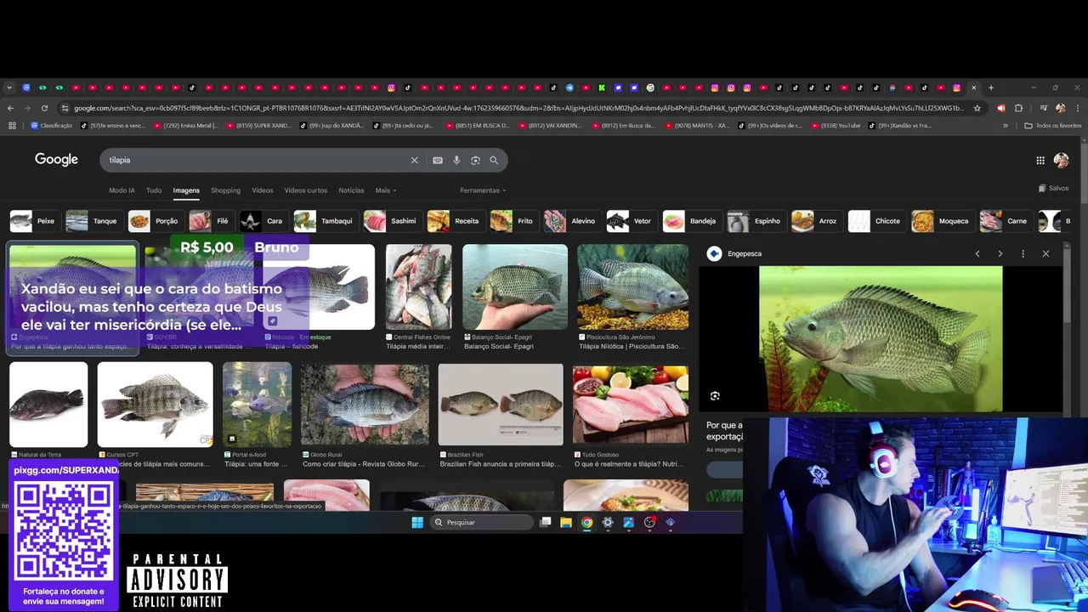The width and height of the screenshot is (1088, 612).
Task: Open the Tudo Gostoso fillet thumbnail
Action: 631,405
